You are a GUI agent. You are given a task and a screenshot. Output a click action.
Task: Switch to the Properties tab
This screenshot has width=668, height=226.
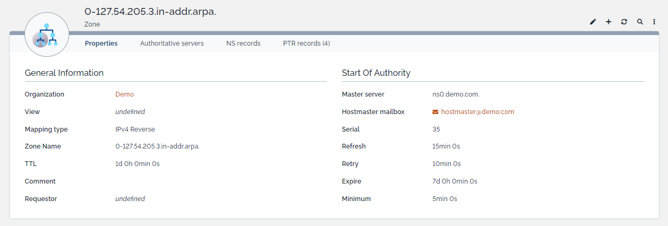(101, 44)
